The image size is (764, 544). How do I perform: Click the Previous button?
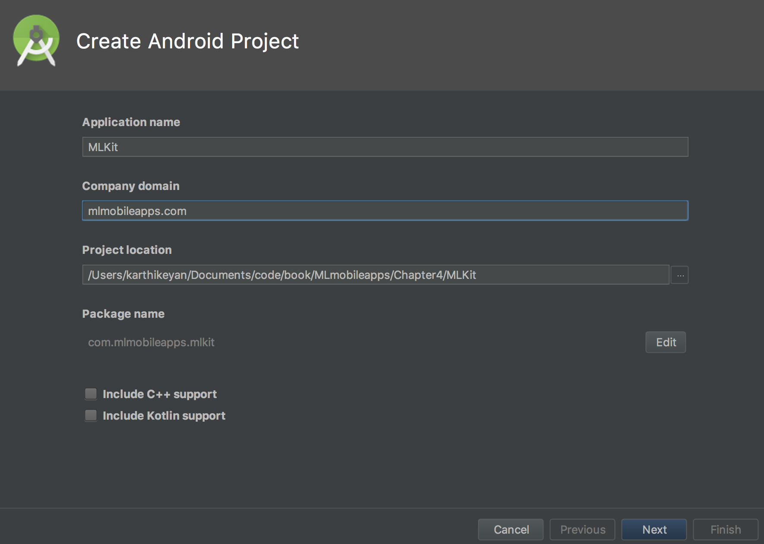coord(583,530)
